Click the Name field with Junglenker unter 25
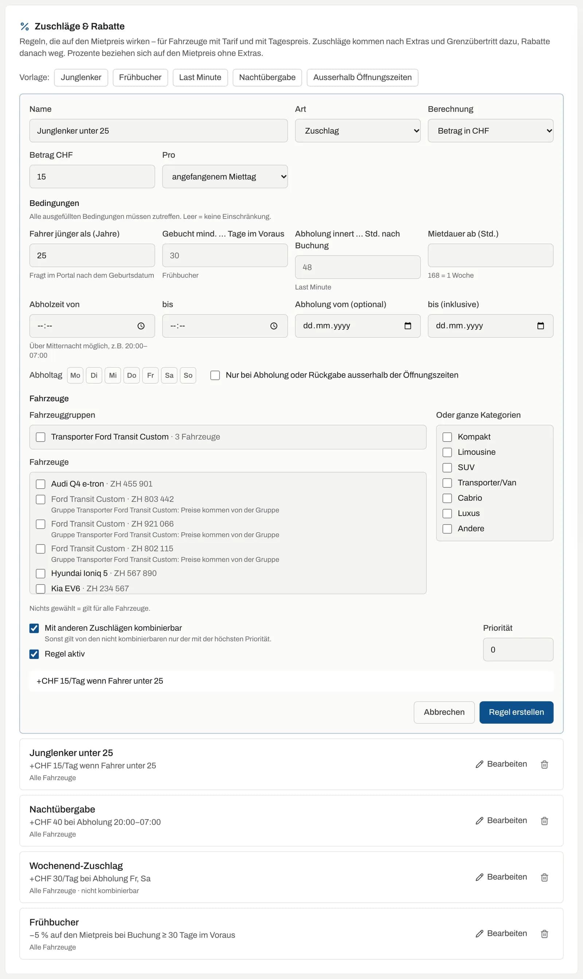This screenshot has height=979, width=583. tap(159, 131)
